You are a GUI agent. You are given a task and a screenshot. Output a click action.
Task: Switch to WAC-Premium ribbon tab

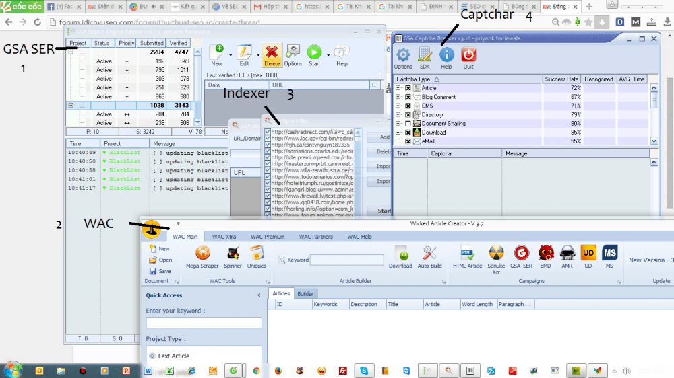pyautogui.click(x=268, y=236)
